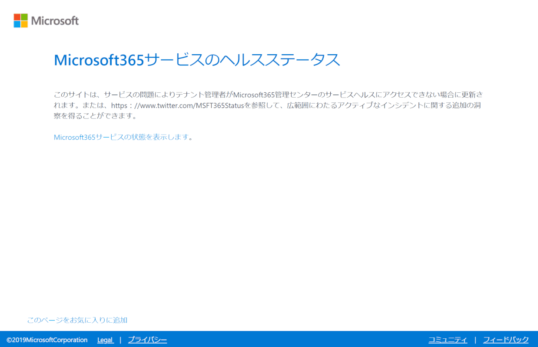The width and height of the screenshot is (538, 347).
Task: Click このページをお気に入りに追加 link
Action: coord(77,320)
